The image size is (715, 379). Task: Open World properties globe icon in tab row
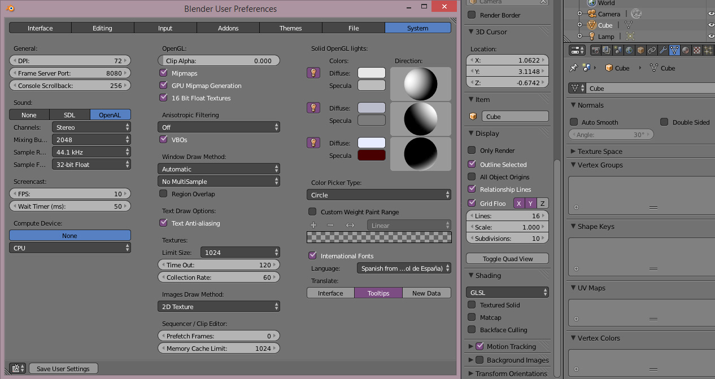629,50
